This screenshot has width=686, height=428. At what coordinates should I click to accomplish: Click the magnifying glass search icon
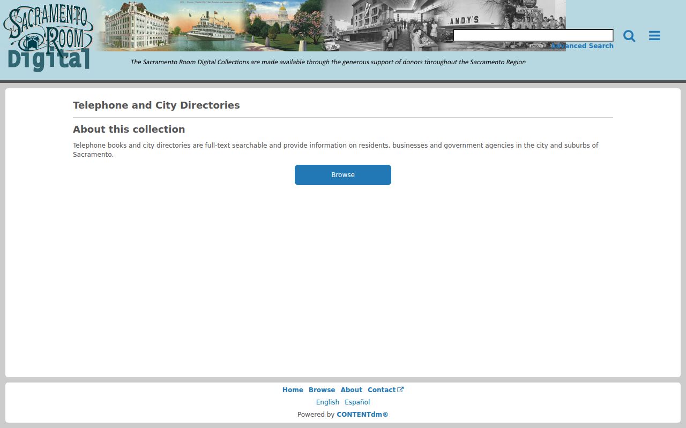click(629, 36)
